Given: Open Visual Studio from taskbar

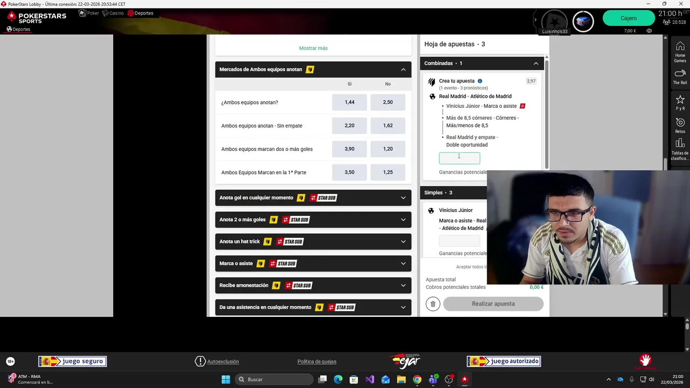Looking at the screenshot, I should click(x=369, y=379).
